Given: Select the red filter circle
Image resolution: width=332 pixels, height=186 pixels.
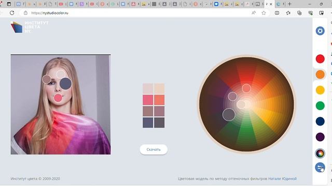Looking at the screenshot, I should [x=320, y=59].
